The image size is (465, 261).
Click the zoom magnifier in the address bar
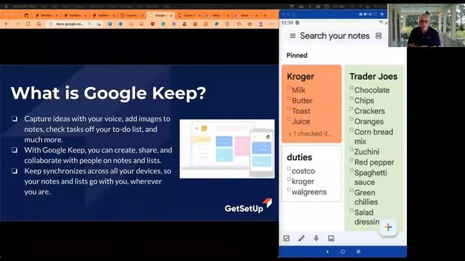89,24
